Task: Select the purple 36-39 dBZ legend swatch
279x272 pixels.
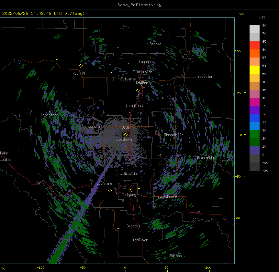Action: [254, 110]
